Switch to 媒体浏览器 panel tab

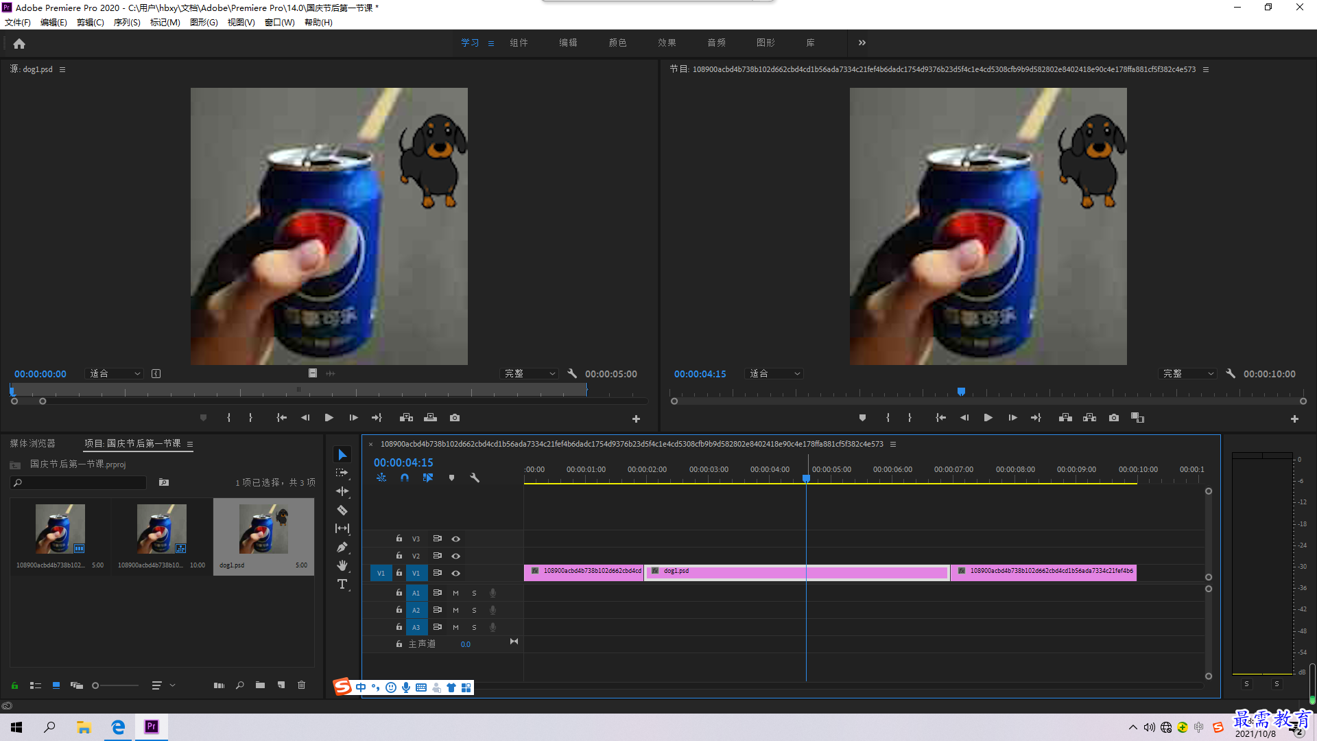[x=32, y=444]
